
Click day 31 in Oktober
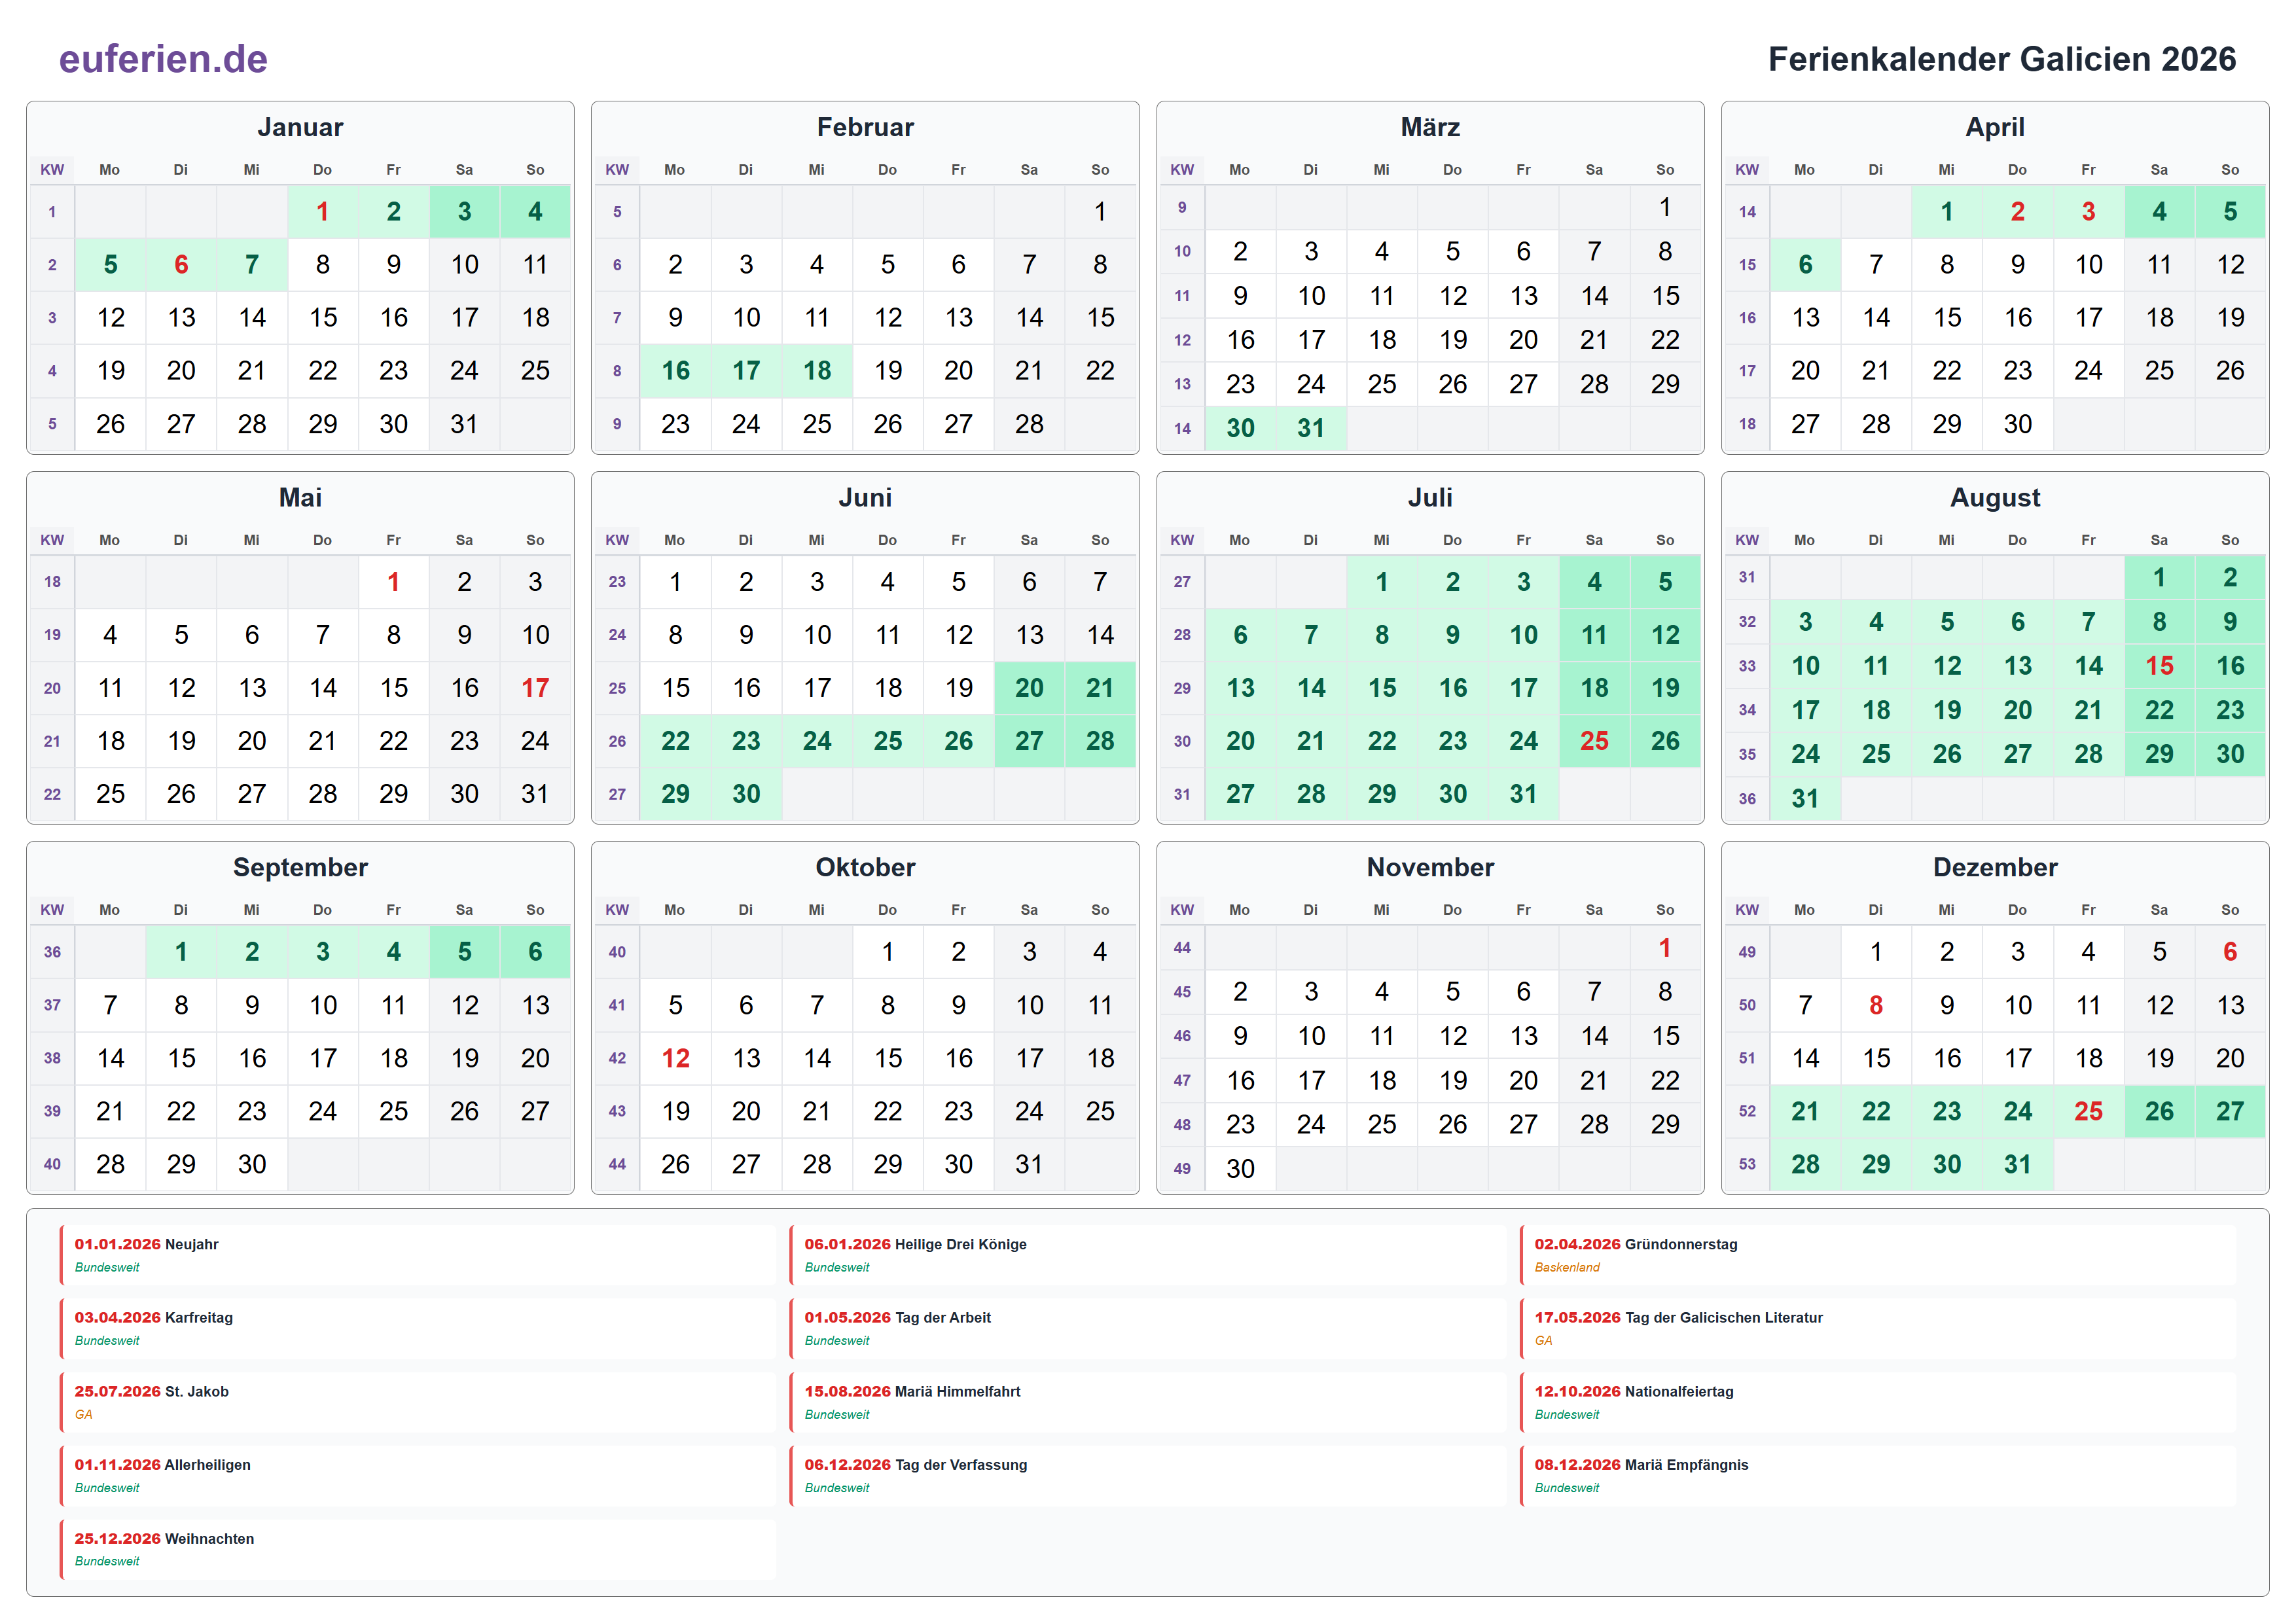(x=1029, y=1164)
